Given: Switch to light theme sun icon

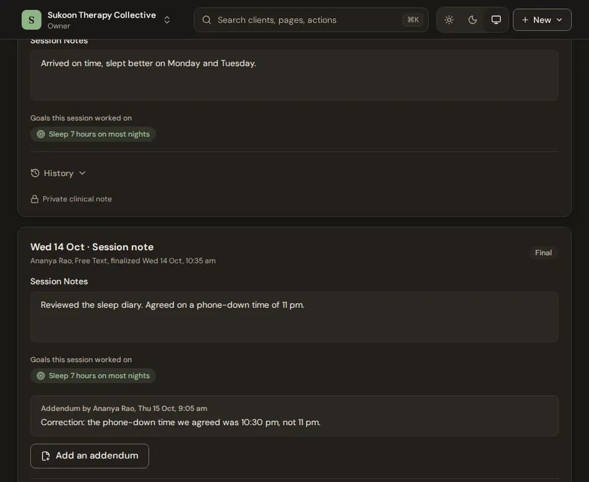Looking at the screenshot, I should point(449,20).
